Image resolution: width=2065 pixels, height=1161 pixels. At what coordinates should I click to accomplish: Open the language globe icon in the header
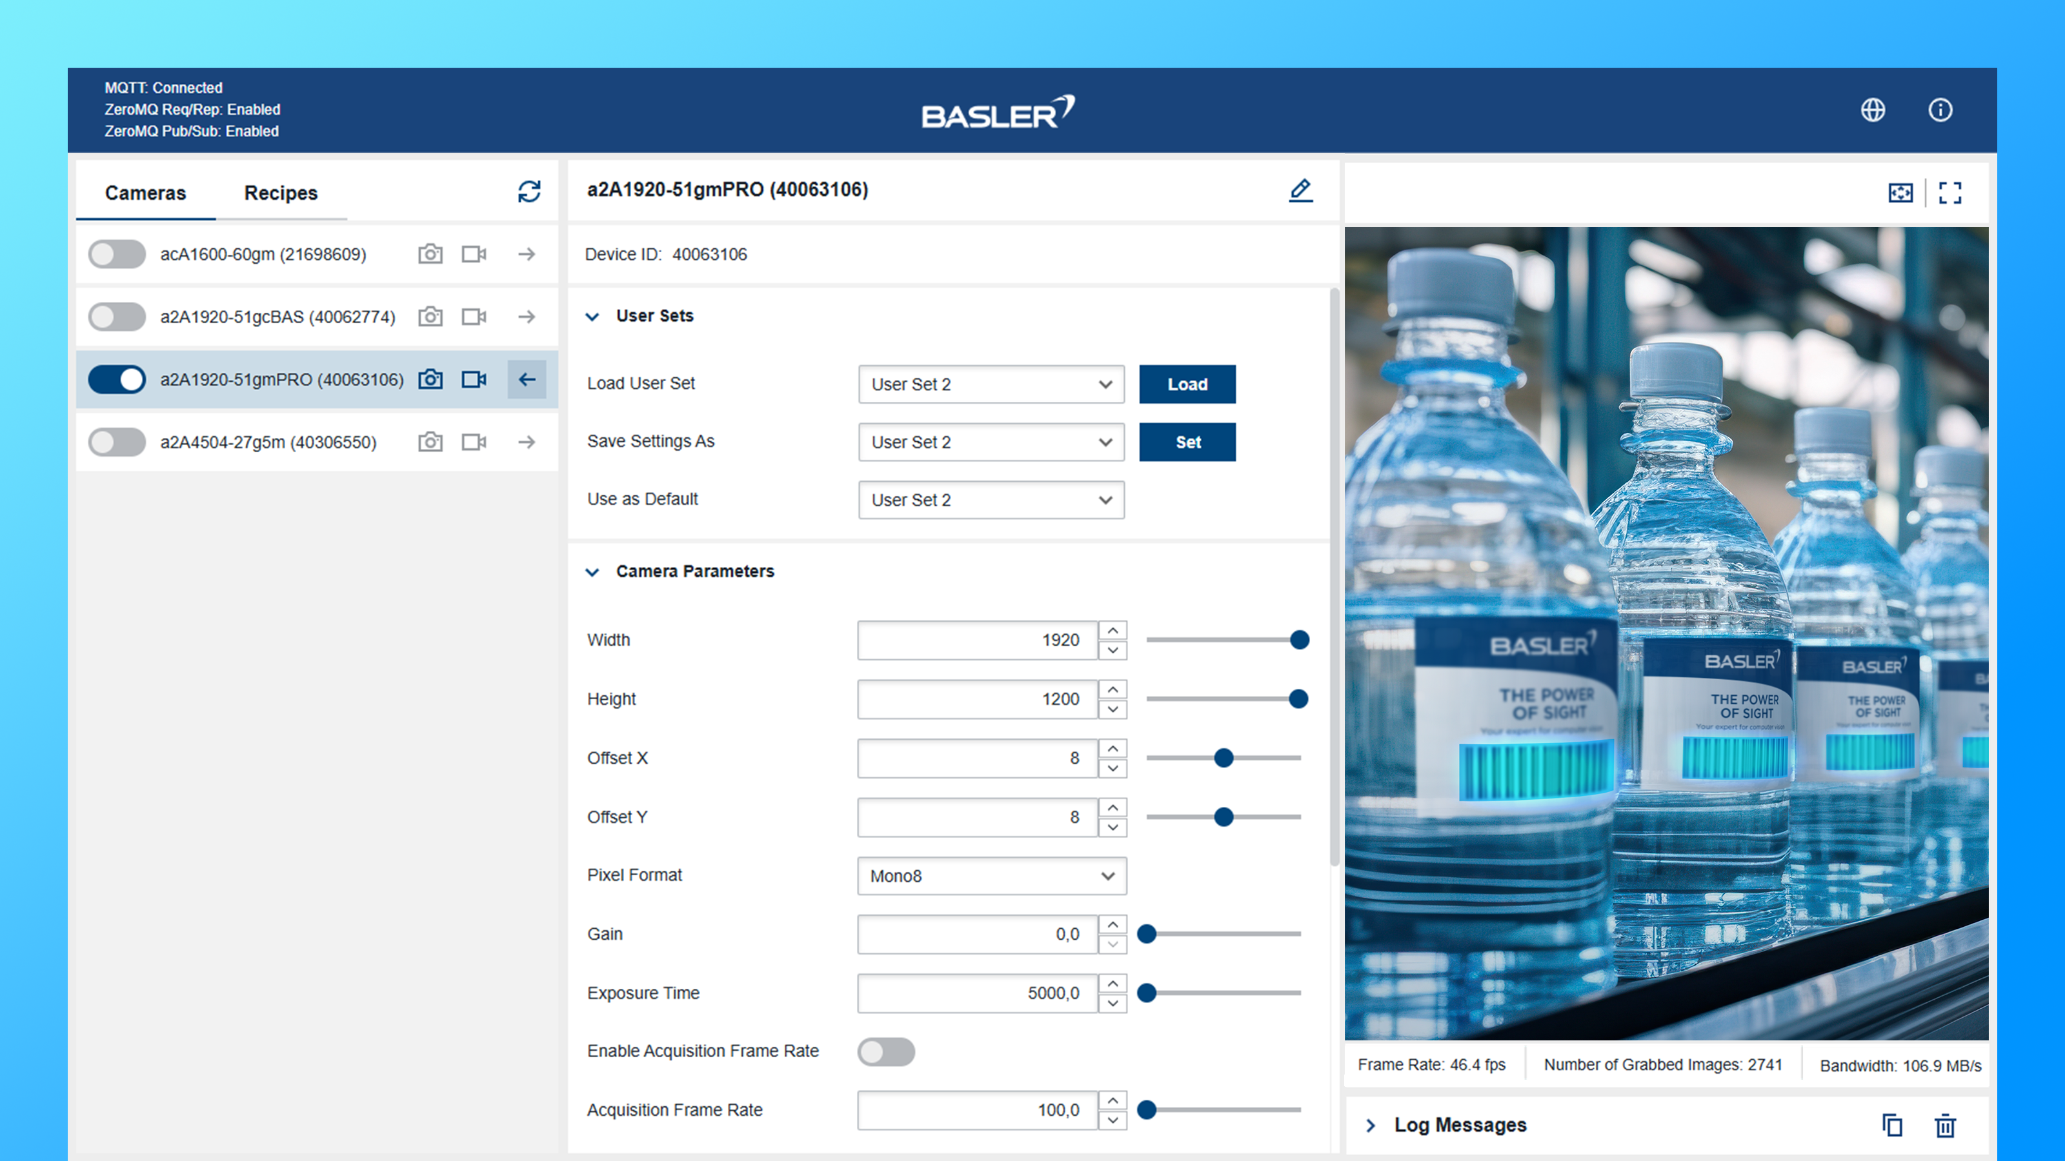tap(1873, 110)
